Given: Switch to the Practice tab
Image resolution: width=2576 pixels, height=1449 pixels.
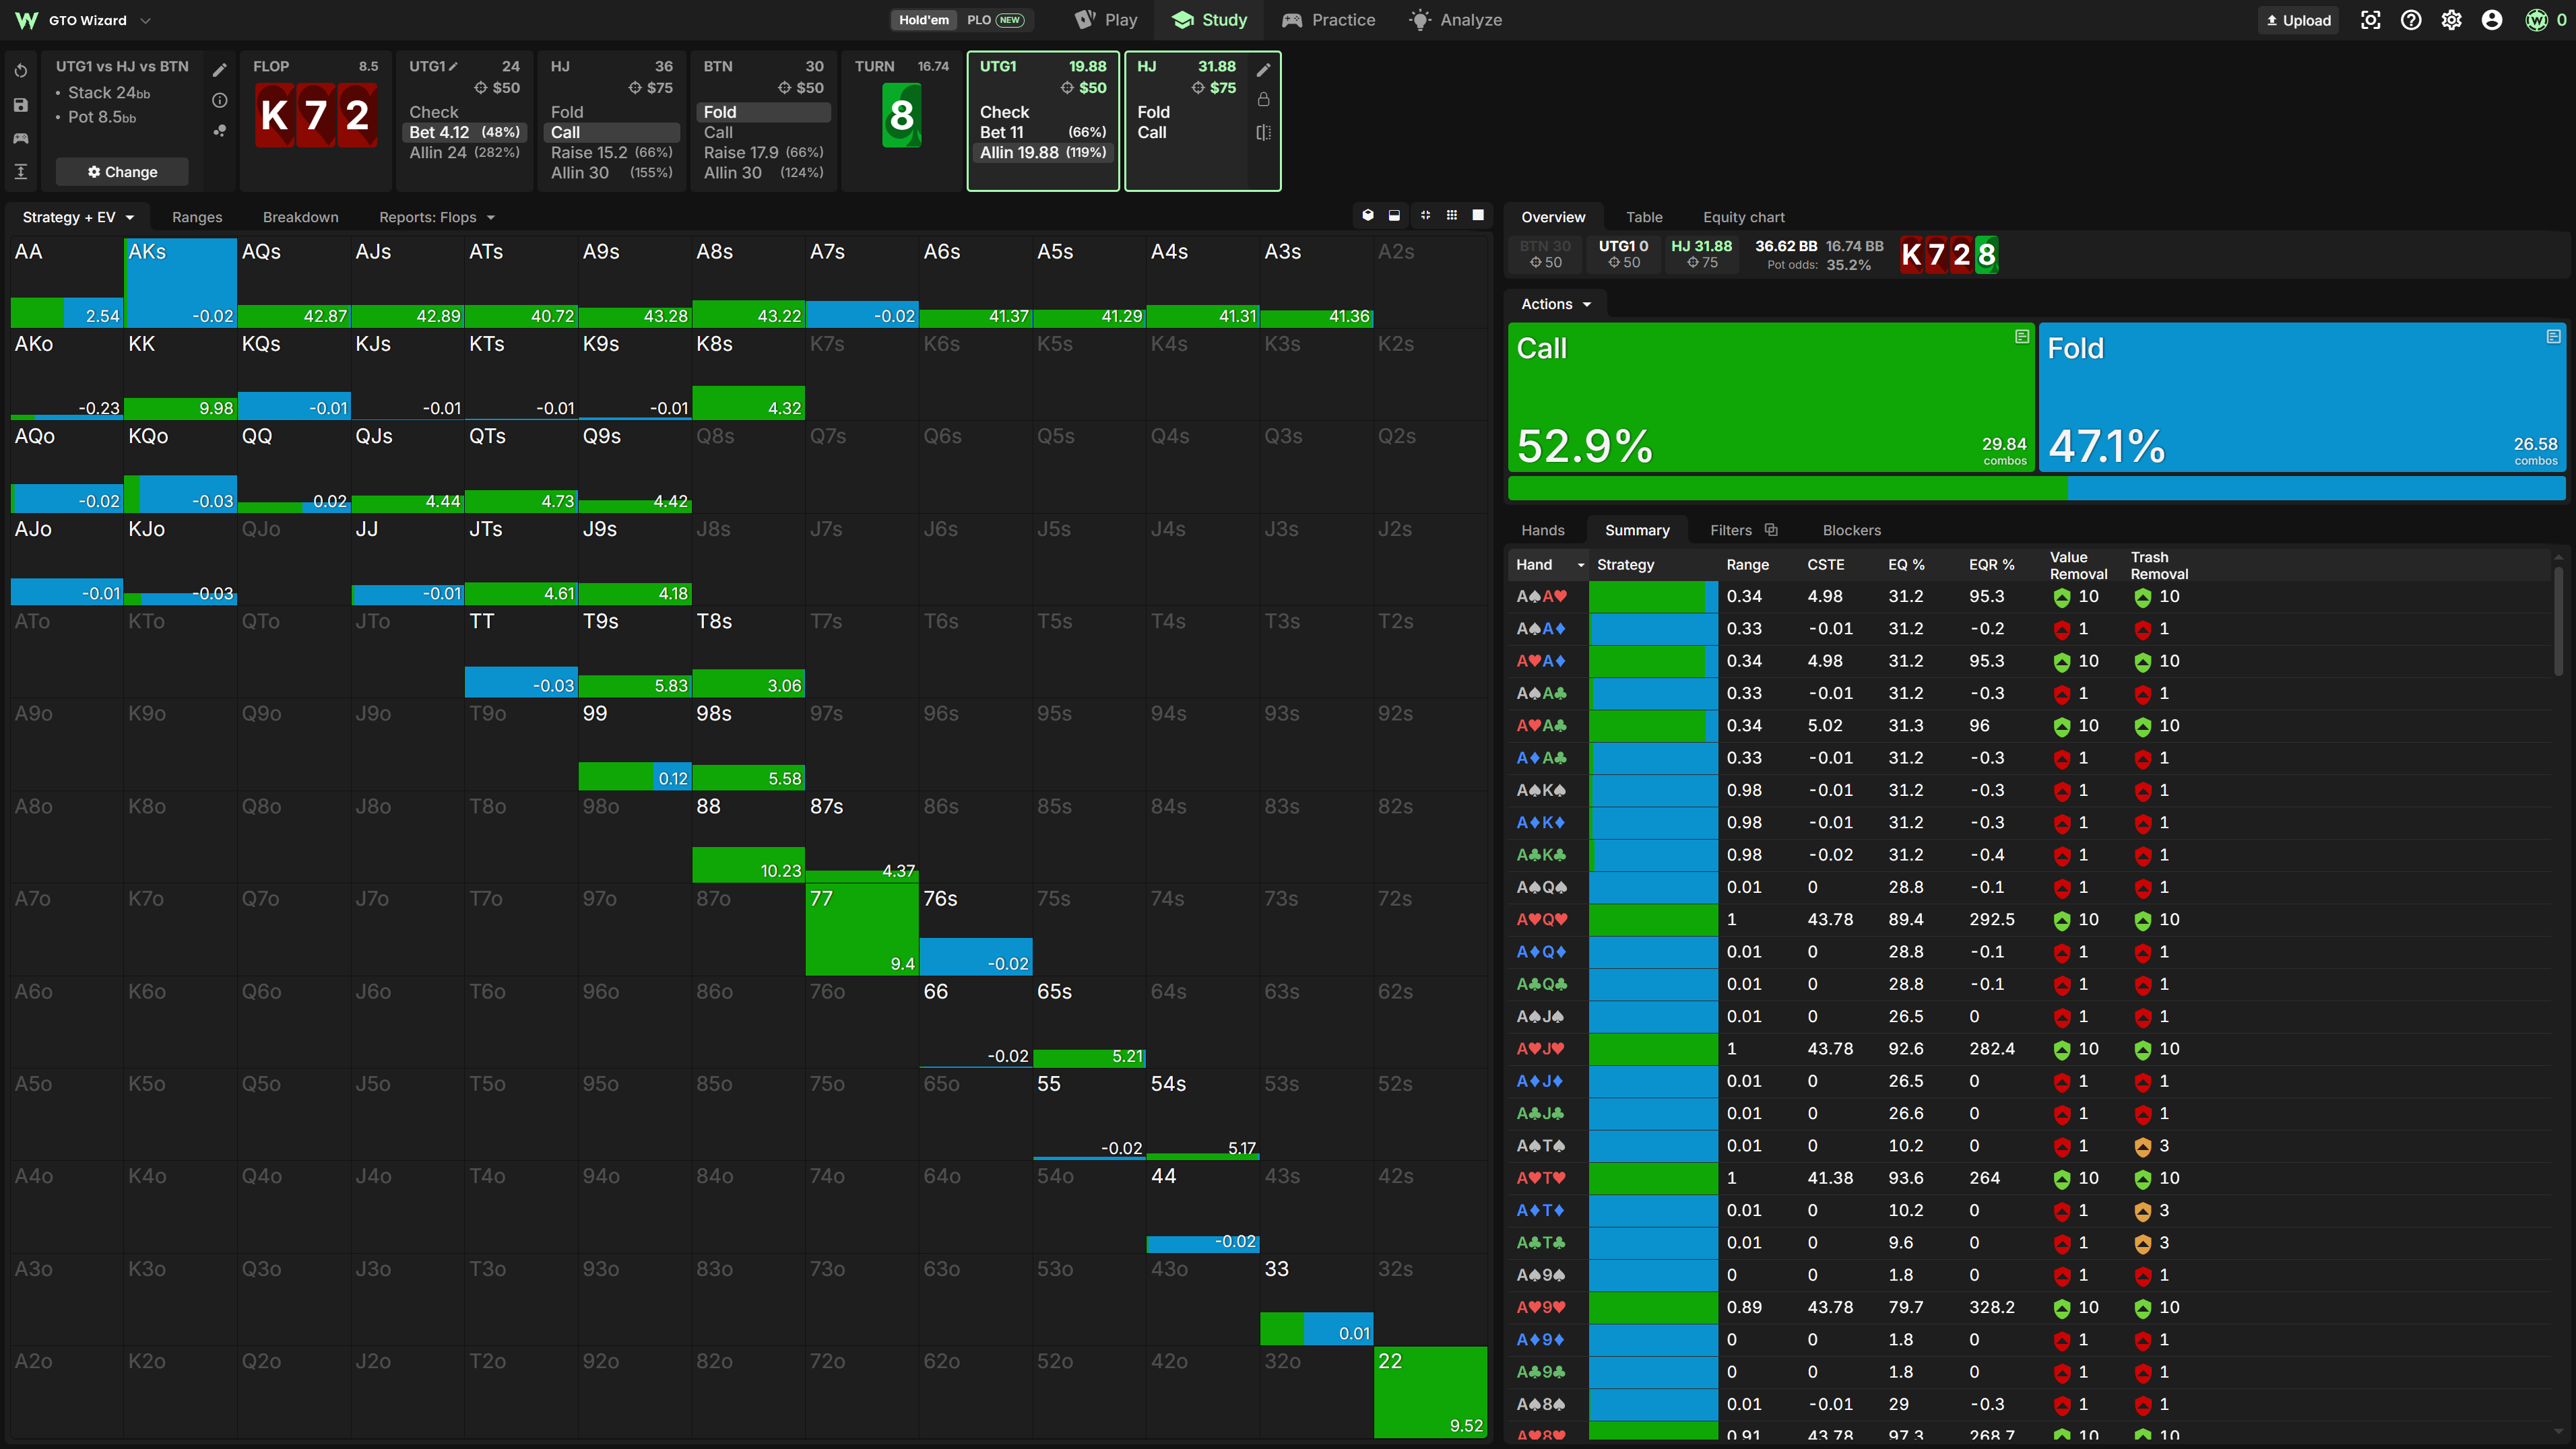Looking at the screenshot, I should (x=1328, y=20).
